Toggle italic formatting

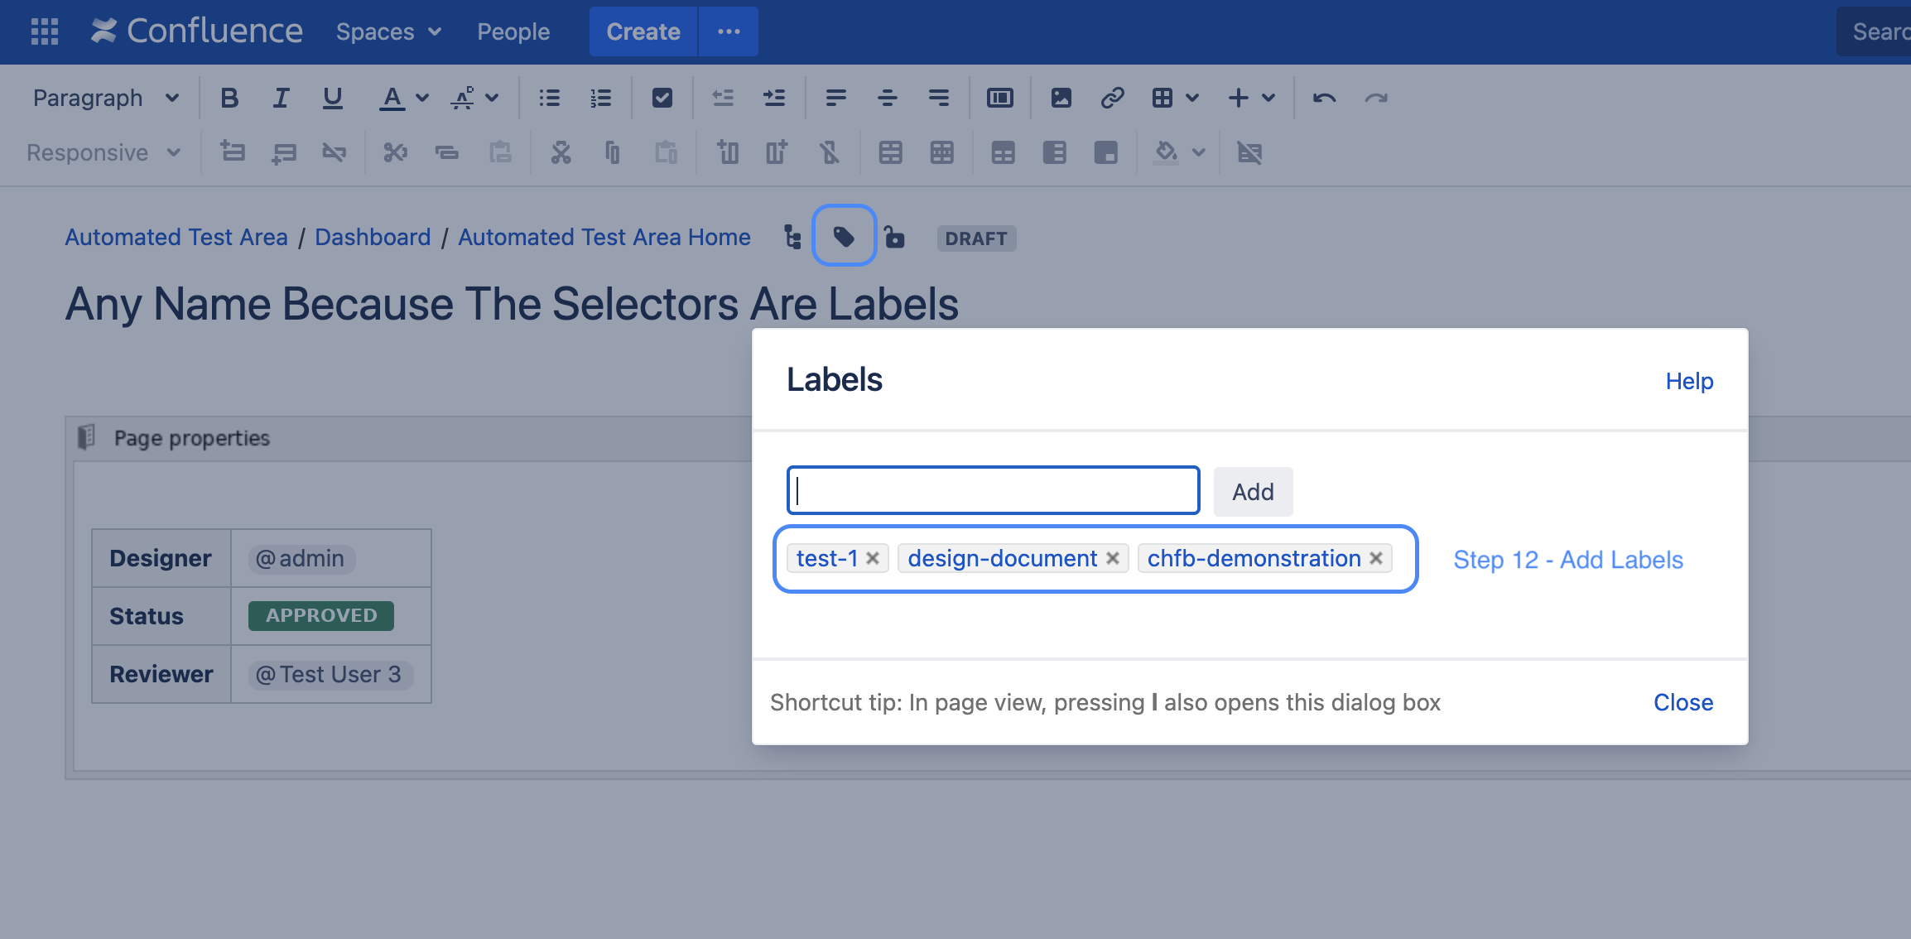281,98
